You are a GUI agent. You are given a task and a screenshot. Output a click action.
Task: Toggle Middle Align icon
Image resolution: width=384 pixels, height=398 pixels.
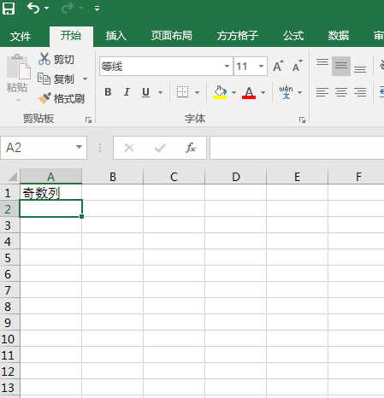[341, 66]
